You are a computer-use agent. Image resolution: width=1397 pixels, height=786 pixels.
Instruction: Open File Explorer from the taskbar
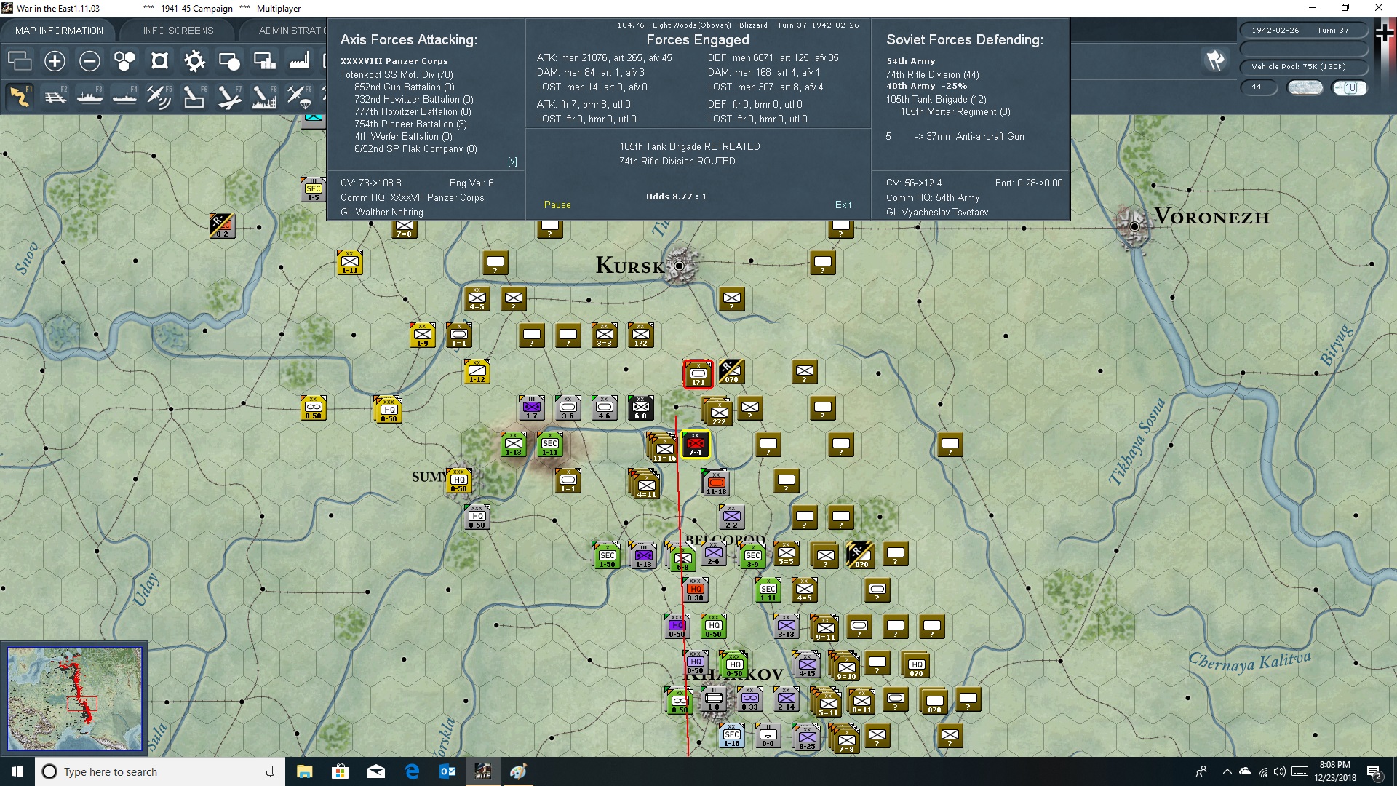[x=304, y=771]
